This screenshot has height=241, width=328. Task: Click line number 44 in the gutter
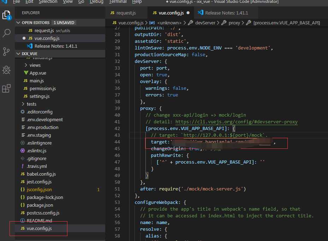(x=117, y=142)
